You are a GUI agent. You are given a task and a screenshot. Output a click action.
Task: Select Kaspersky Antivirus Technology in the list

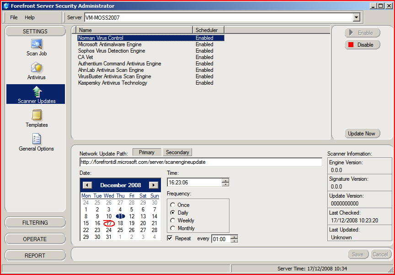[112, 83]
